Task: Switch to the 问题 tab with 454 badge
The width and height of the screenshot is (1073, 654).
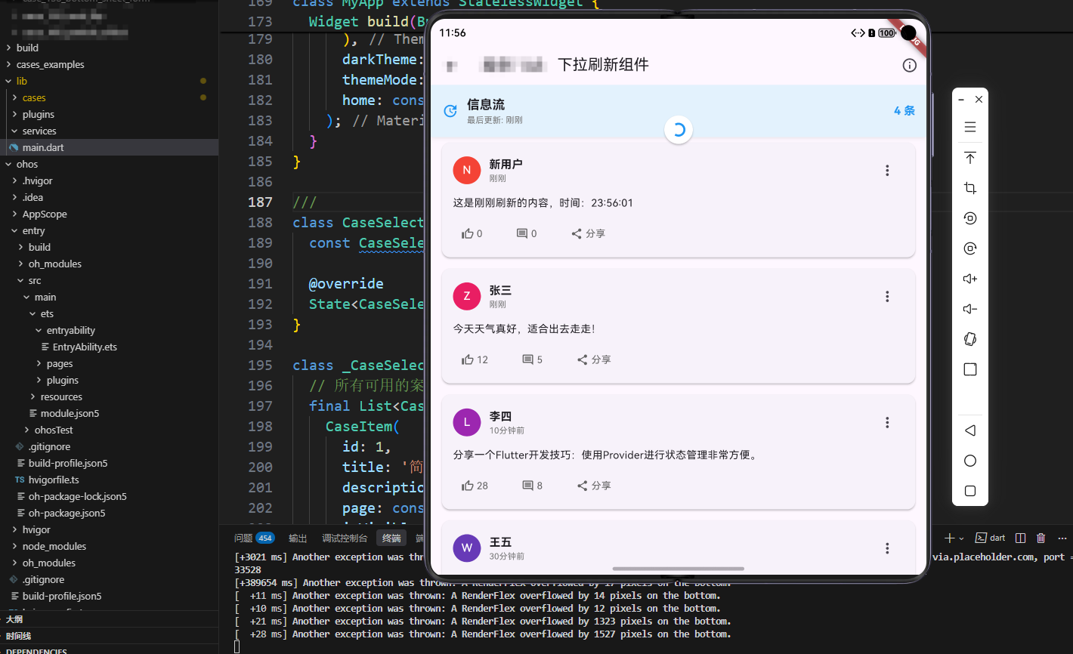Action: pyautogui.click(x=254, y=538)
